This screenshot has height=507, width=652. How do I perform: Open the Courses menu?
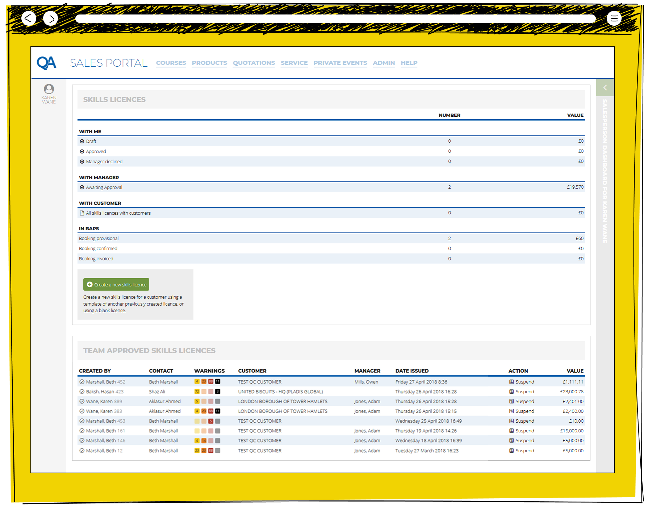click(x=171, y=63)
